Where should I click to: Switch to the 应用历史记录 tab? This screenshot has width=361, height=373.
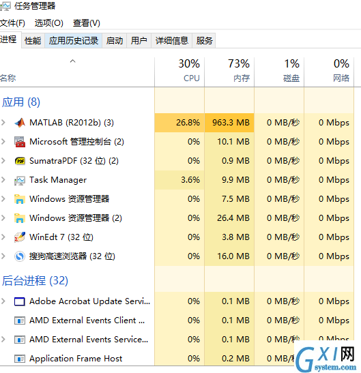coord(73,41)
